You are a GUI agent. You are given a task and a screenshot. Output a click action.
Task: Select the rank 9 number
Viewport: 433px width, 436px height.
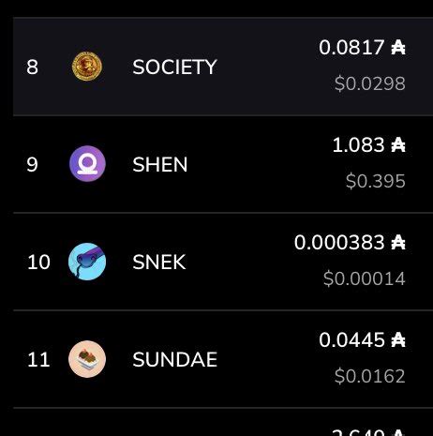coord(32,164)
